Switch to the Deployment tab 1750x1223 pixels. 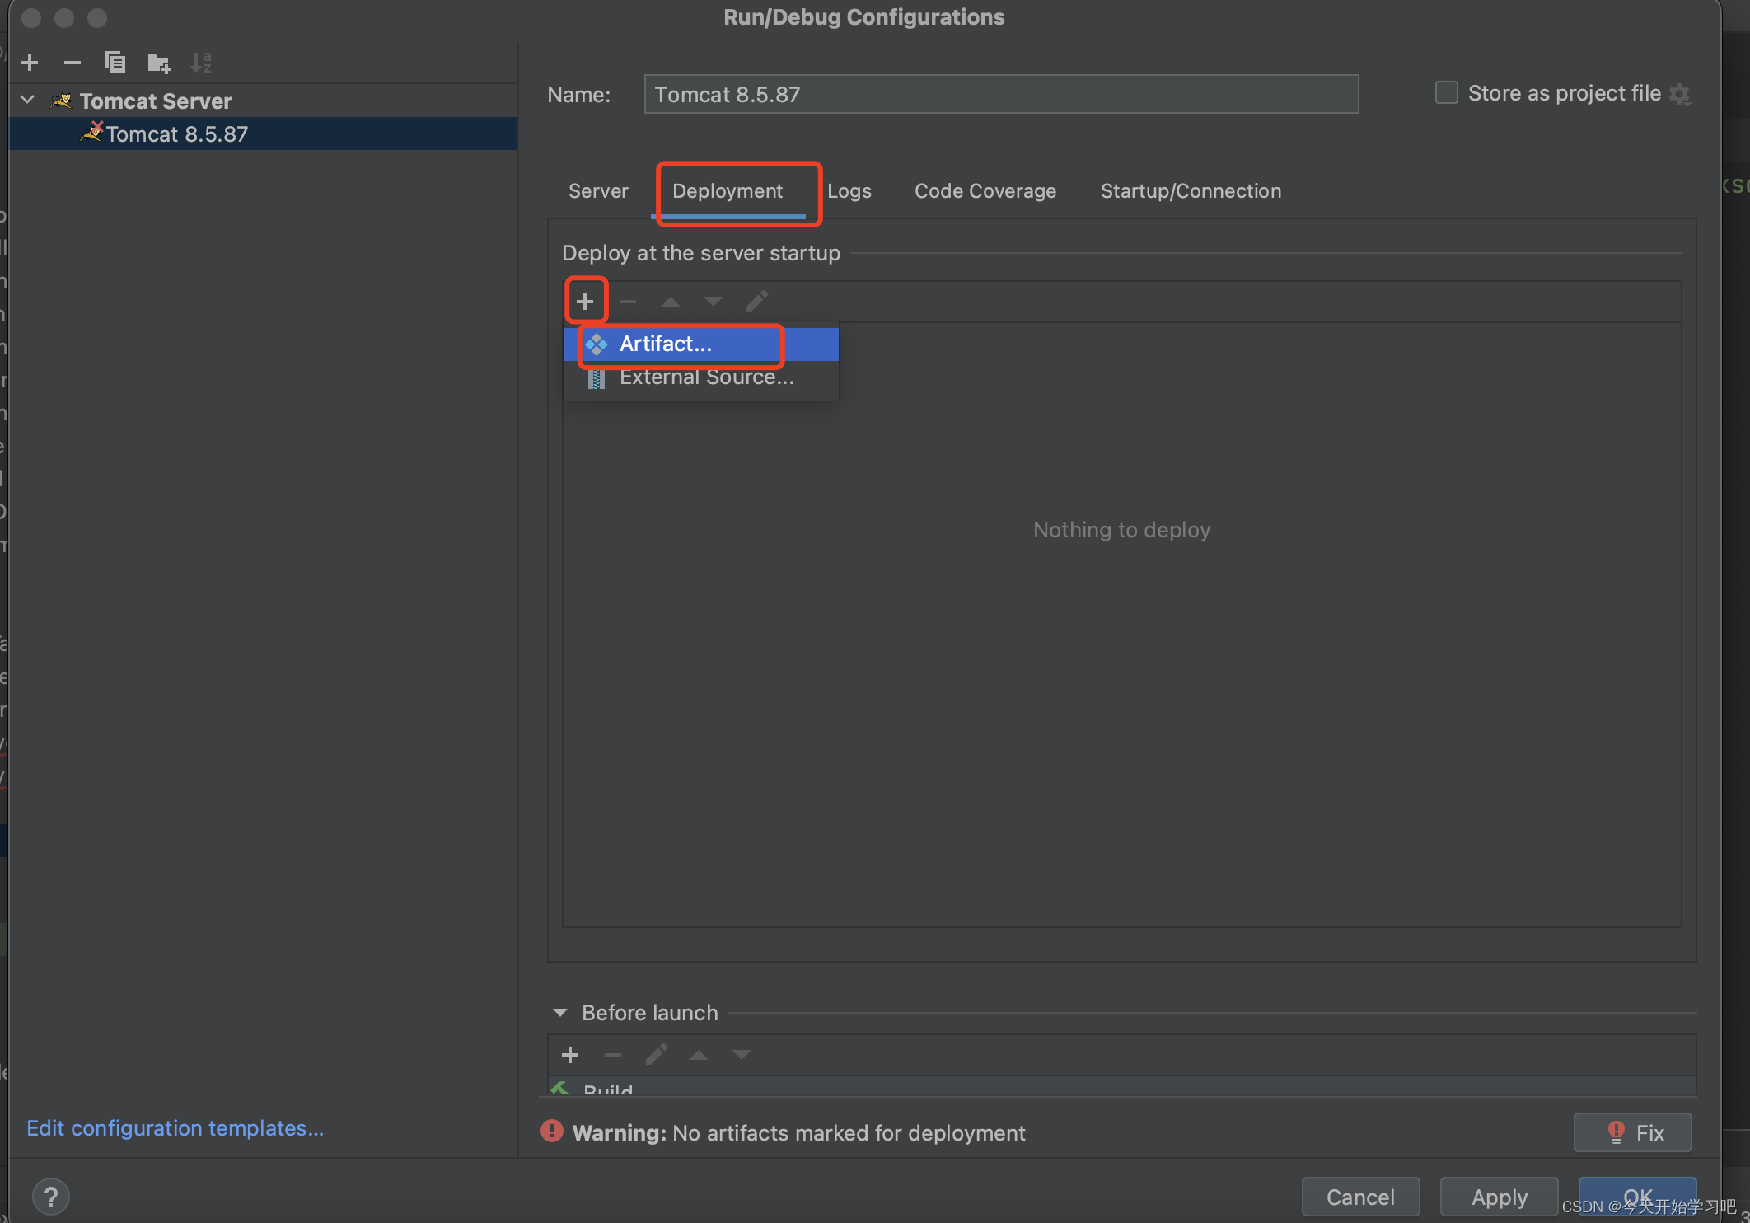tap(728, 191)
